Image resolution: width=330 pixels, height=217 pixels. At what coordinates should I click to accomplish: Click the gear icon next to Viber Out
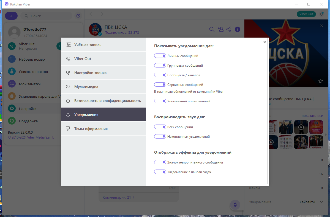(x=322, y=14)
